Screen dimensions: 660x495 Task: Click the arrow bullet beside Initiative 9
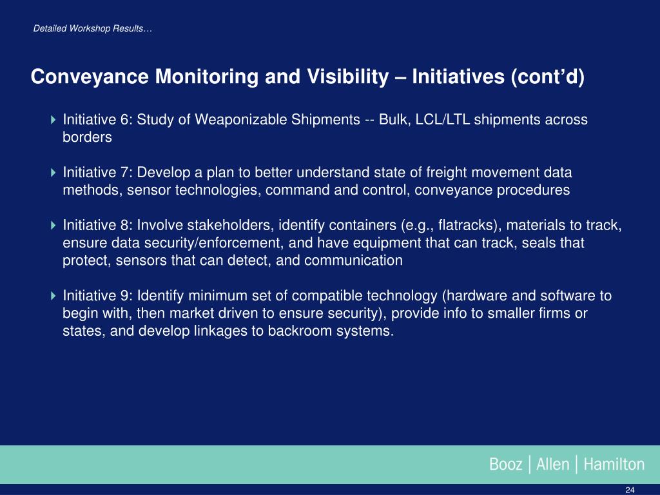pos(53,296)
